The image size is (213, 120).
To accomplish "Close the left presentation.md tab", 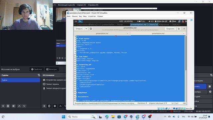I will click(127, 33).
